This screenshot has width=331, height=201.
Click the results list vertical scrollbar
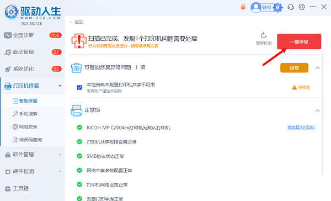click(322, 115)
